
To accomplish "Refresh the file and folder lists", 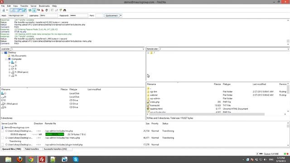I will click(30, 10).
